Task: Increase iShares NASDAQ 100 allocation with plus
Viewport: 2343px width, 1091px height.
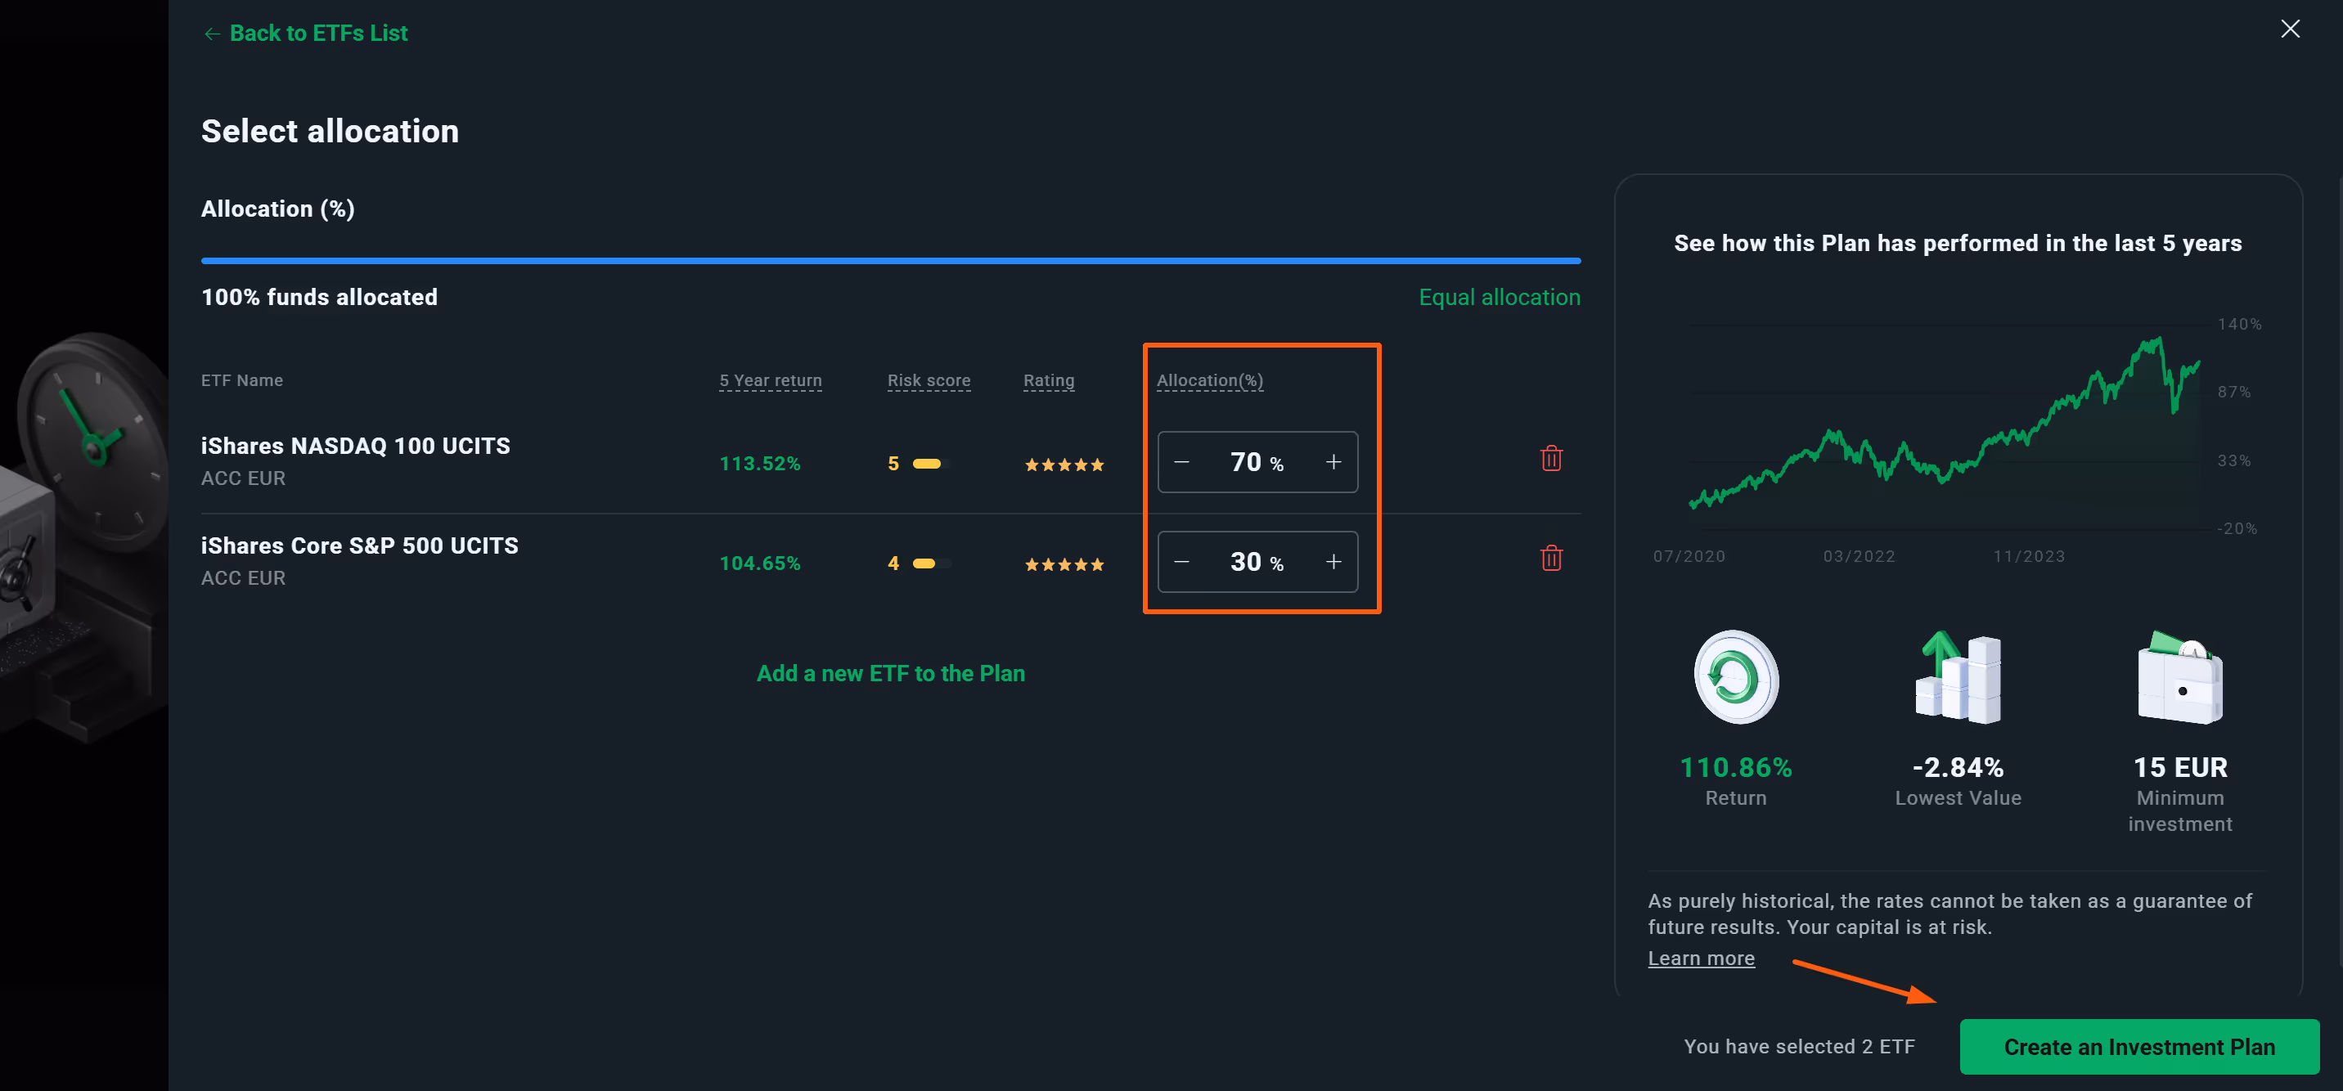Action: [x=1333, y=462]
